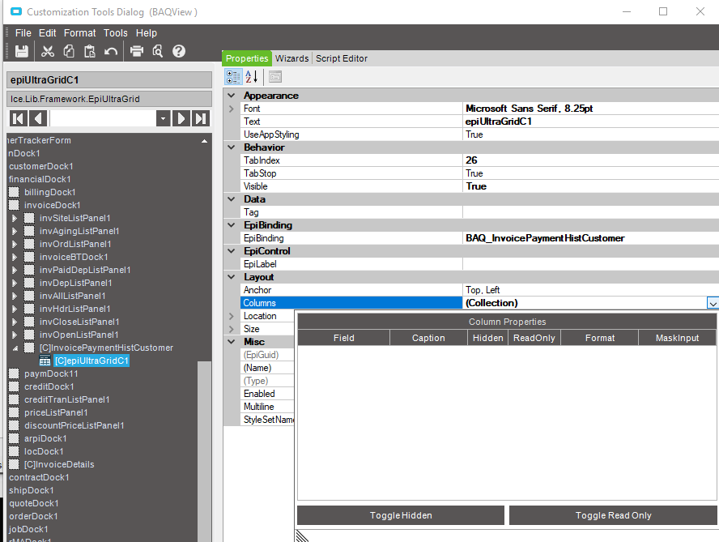Expand the invSiteListPanel1 tree node
This screenshot has height=542, width=719.
click(15, 219)
